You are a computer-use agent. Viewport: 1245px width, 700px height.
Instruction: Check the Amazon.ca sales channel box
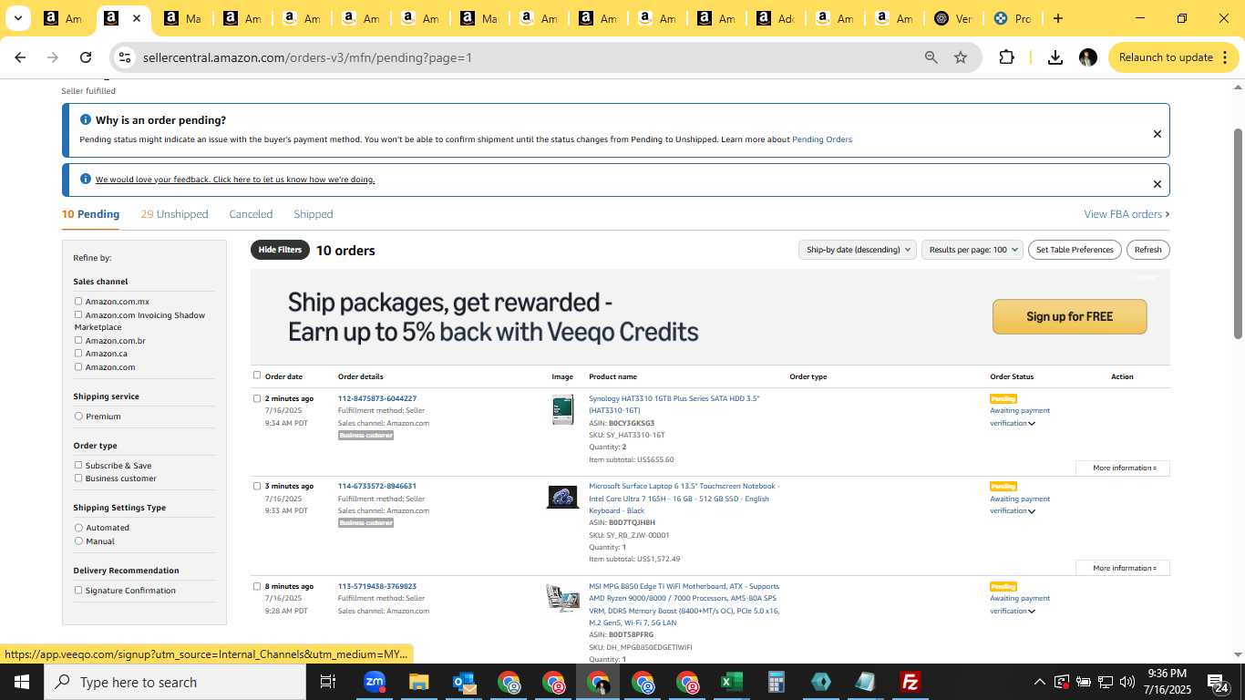78,353
